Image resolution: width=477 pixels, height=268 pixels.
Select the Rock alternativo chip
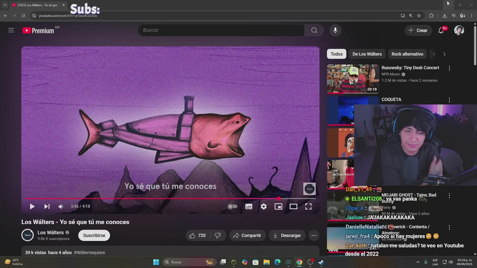tap(407, 54)
